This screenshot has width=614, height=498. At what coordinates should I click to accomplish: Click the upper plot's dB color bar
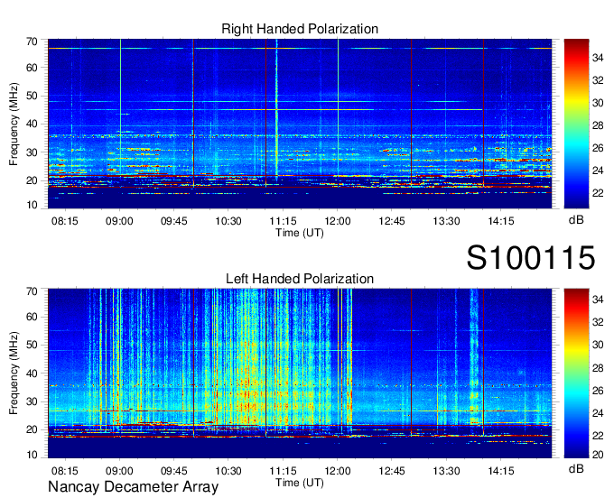[576, 124]
